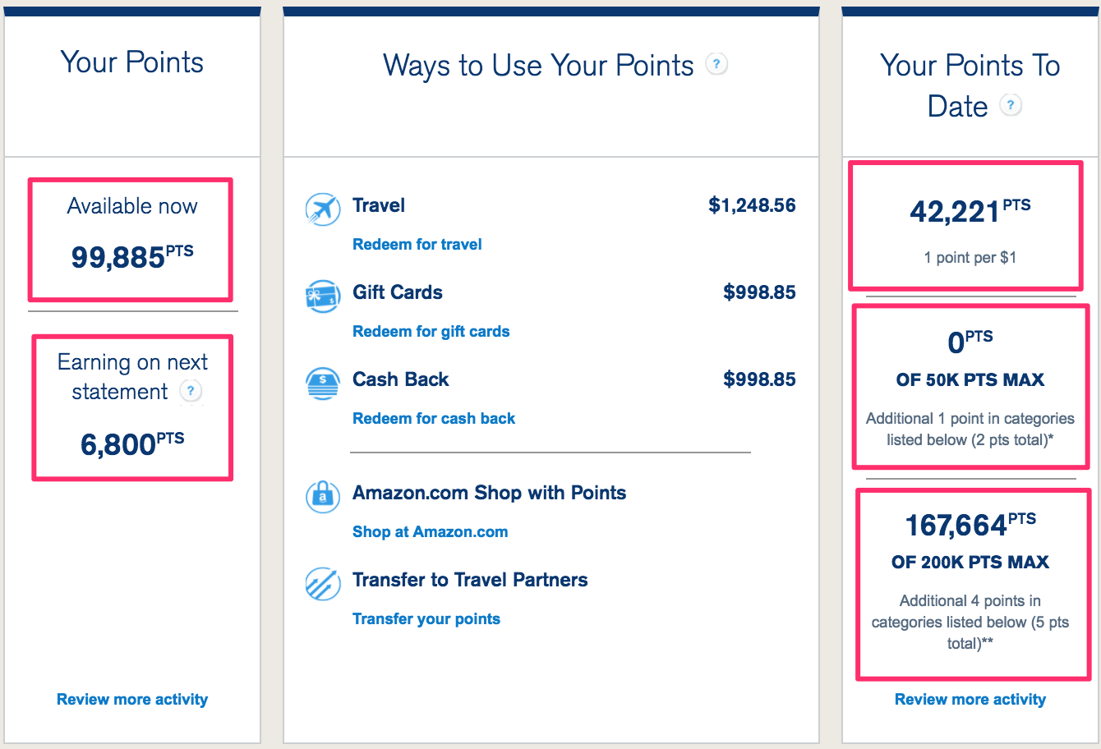Click the Transfer to Travel Partners icon
This screenshot has width=1101, height=749.
pos(322,584)
